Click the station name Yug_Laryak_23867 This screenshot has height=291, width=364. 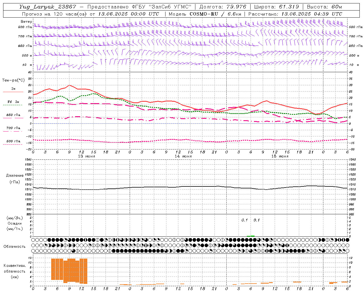point(48,7)
